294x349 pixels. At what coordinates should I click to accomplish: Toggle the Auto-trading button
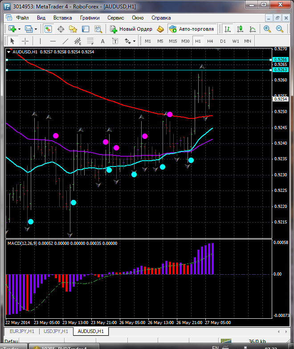(191, 29)
